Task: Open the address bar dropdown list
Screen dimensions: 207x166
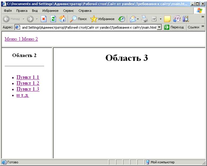Action: (159, 27)
